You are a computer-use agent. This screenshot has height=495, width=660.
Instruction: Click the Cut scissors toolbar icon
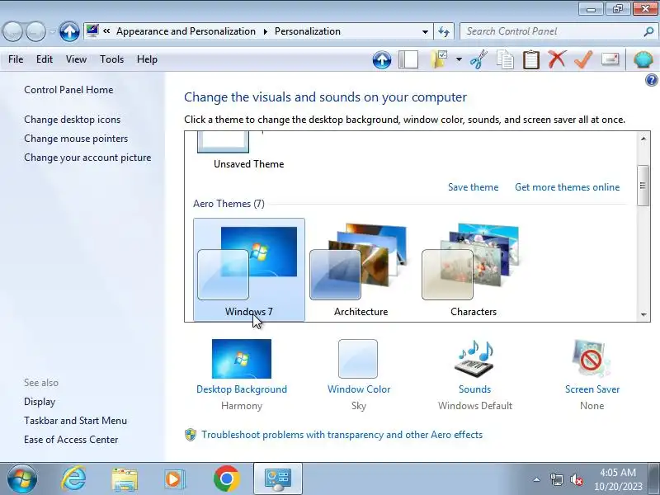pos(478,59)
